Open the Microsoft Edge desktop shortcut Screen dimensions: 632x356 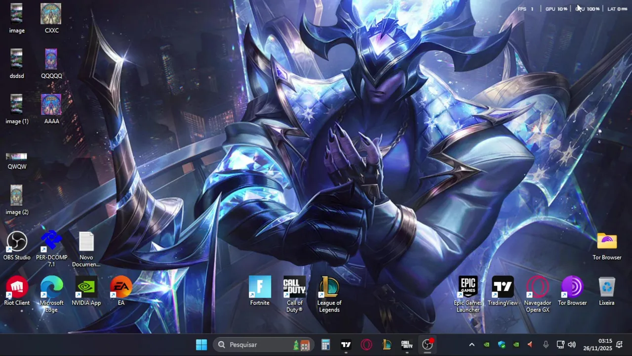click(x=51, y=294)
